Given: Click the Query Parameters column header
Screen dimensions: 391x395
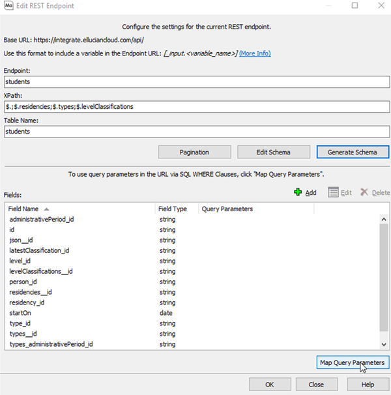Looking at the screenshot, I should [x=227, y=209].
